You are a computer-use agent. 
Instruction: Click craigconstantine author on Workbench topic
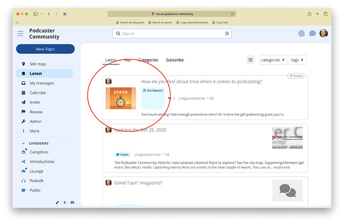(192, 98)
